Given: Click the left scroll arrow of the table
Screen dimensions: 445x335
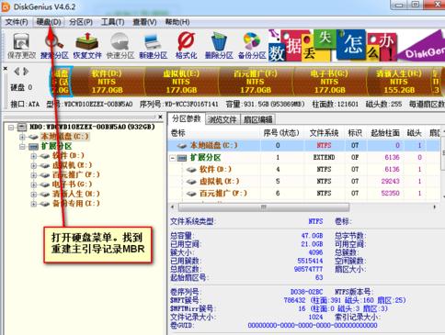Looking at the screenshot, I should point(173,207).
